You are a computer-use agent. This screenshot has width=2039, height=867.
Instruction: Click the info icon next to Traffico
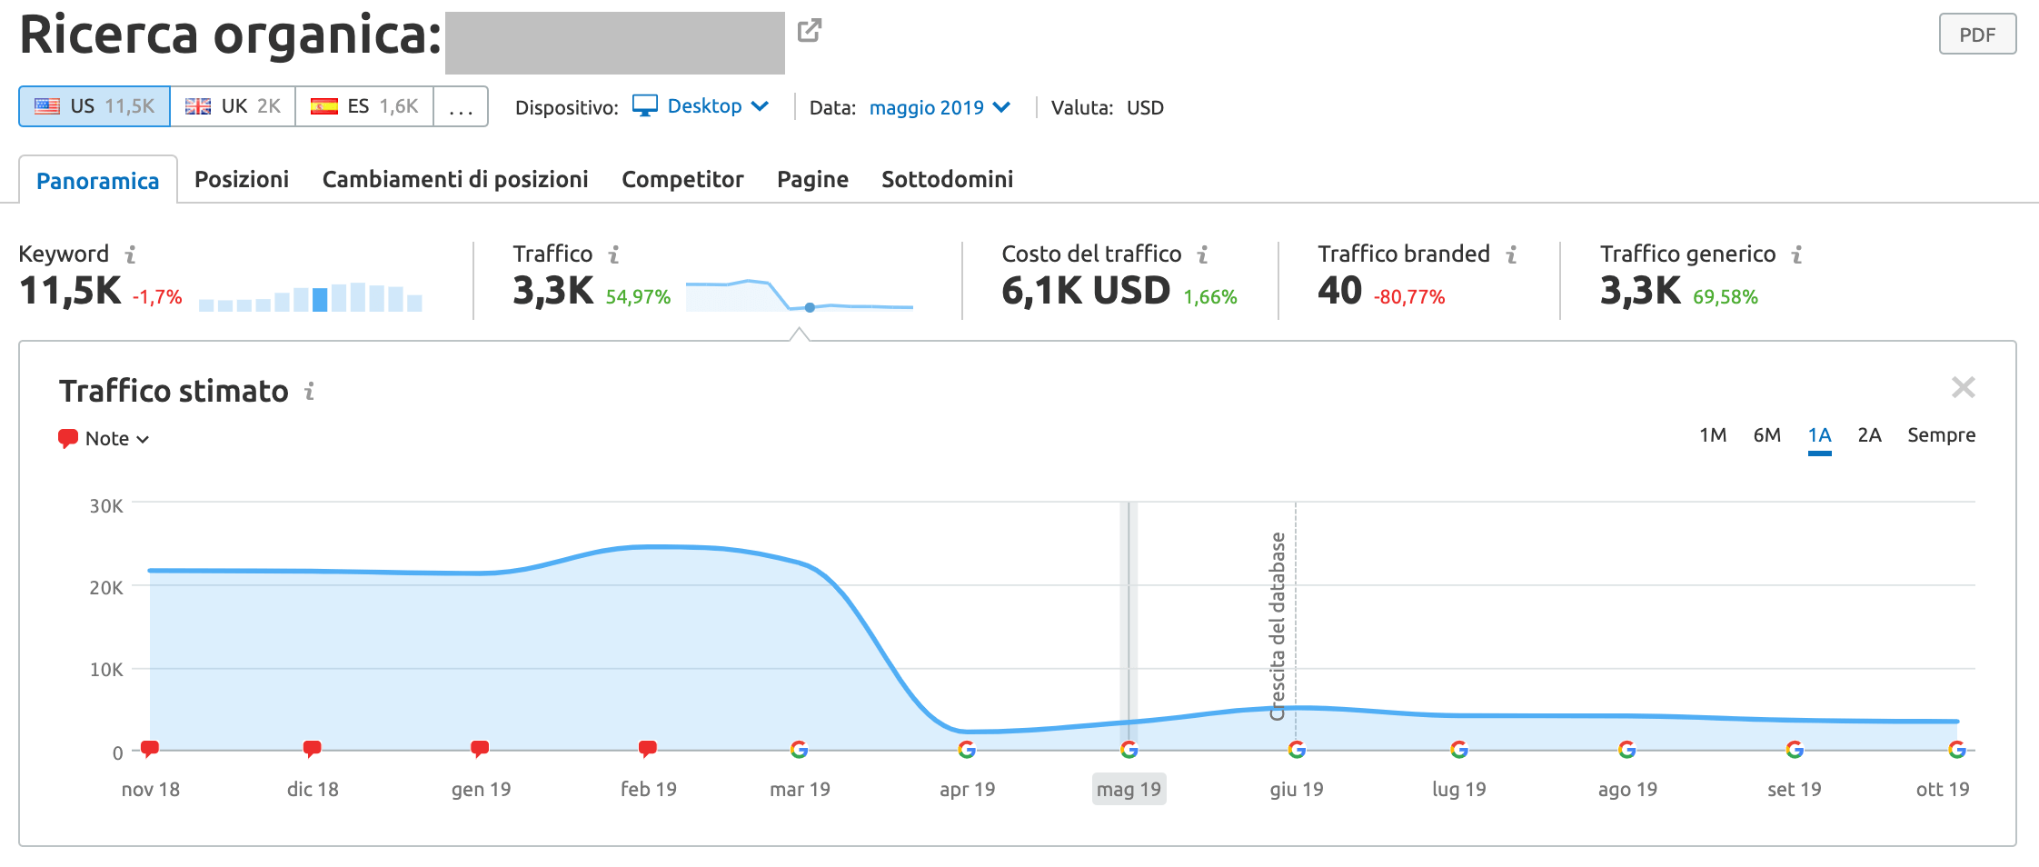point(614,254)
